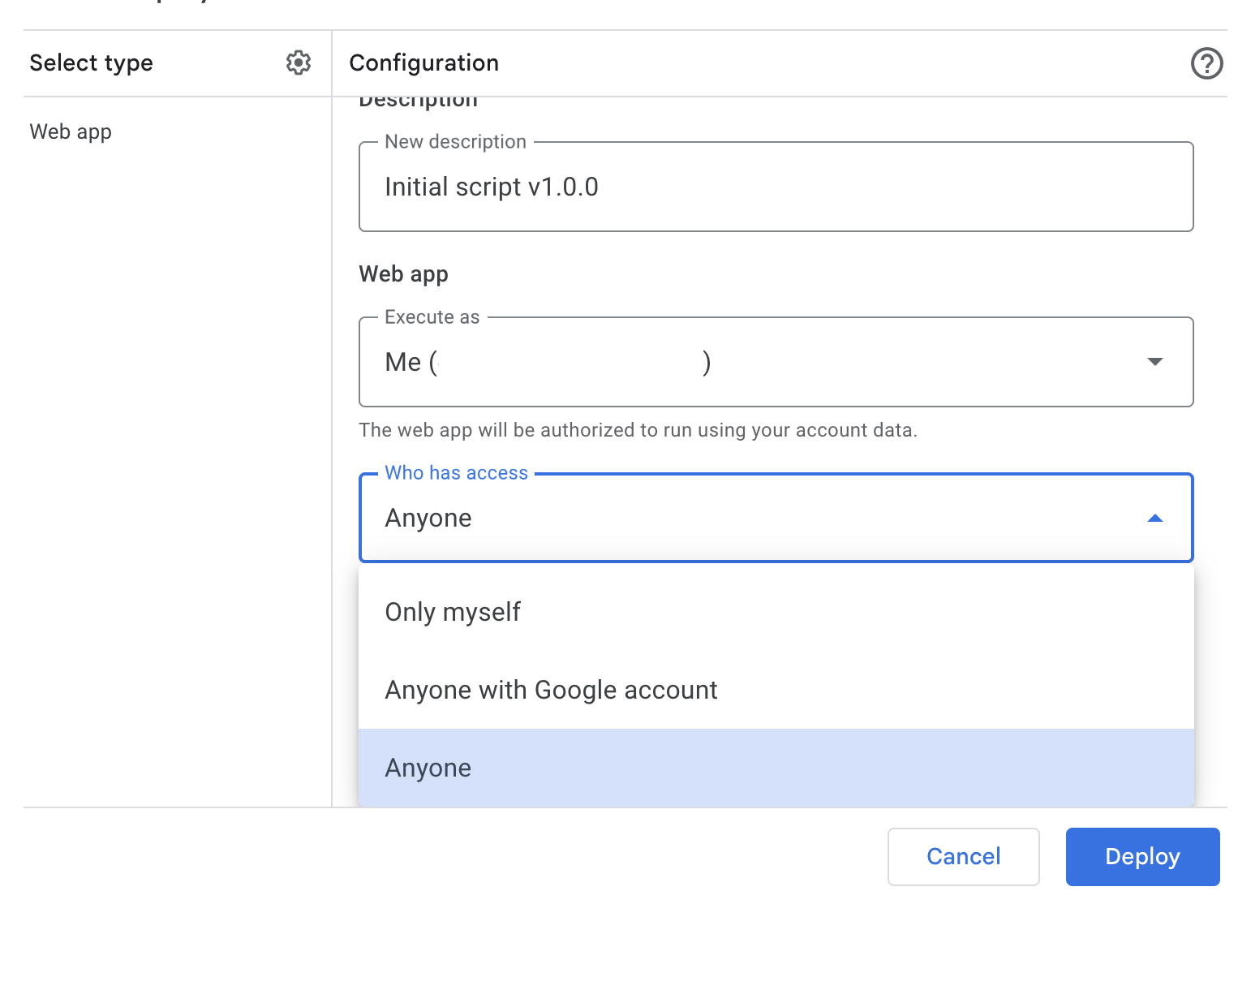Edit the New description text field

tap(776, 187)
